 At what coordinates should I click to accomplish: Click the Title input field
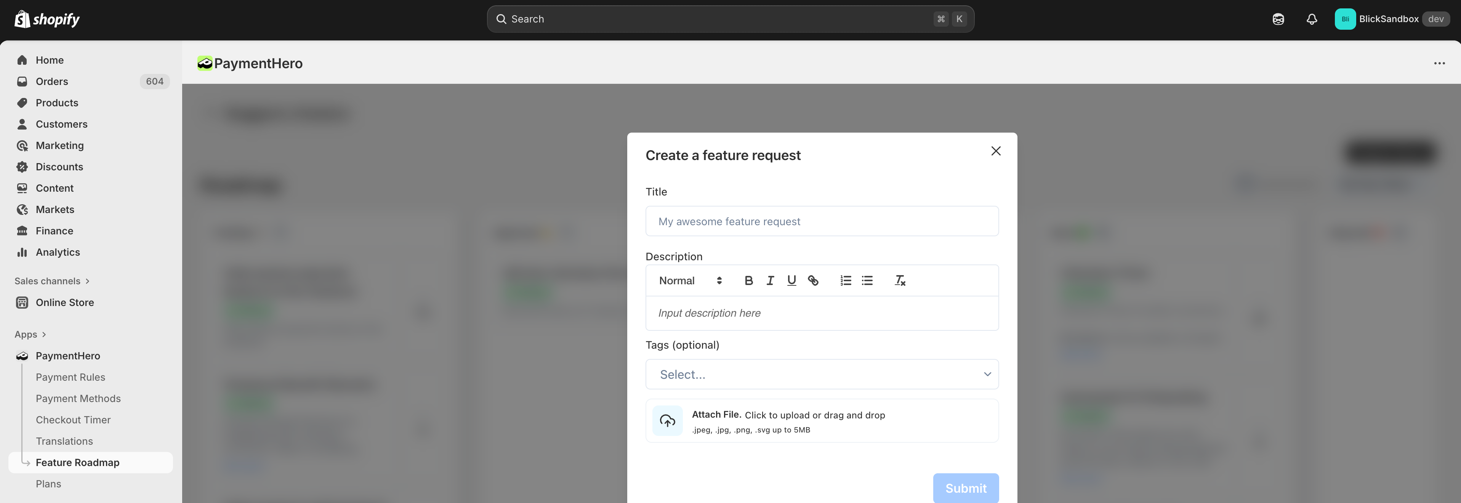822,221
